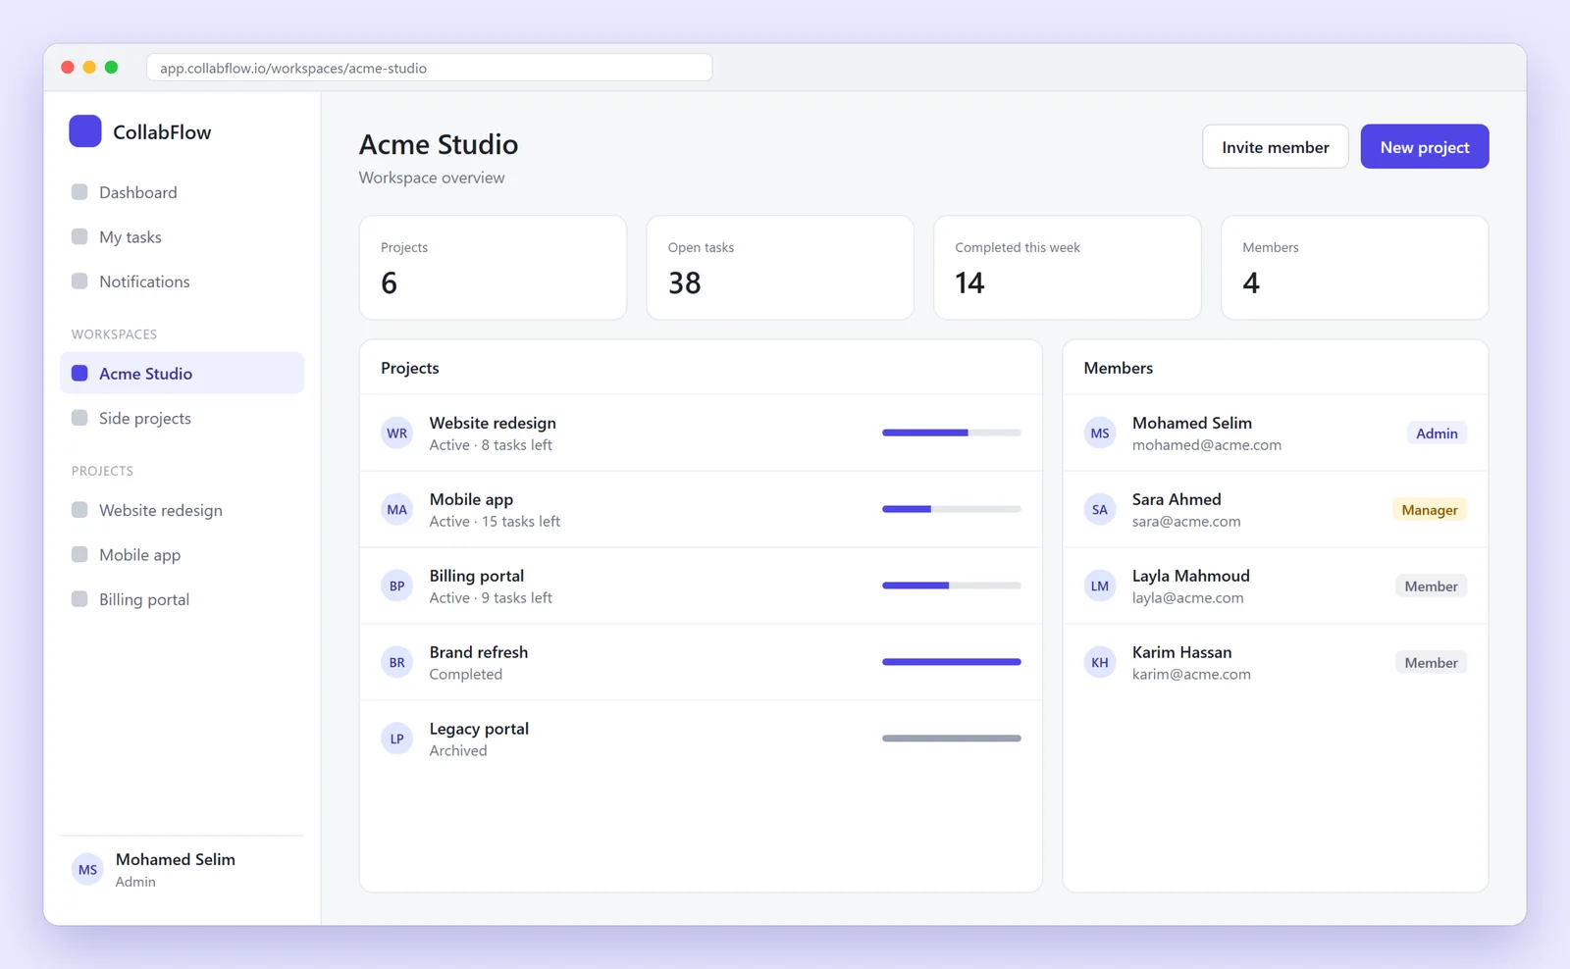The height and width of the screenshot is (969, 1570).
Task: Click the WR avatar of Website redesign
Action: tap(396, 433)
